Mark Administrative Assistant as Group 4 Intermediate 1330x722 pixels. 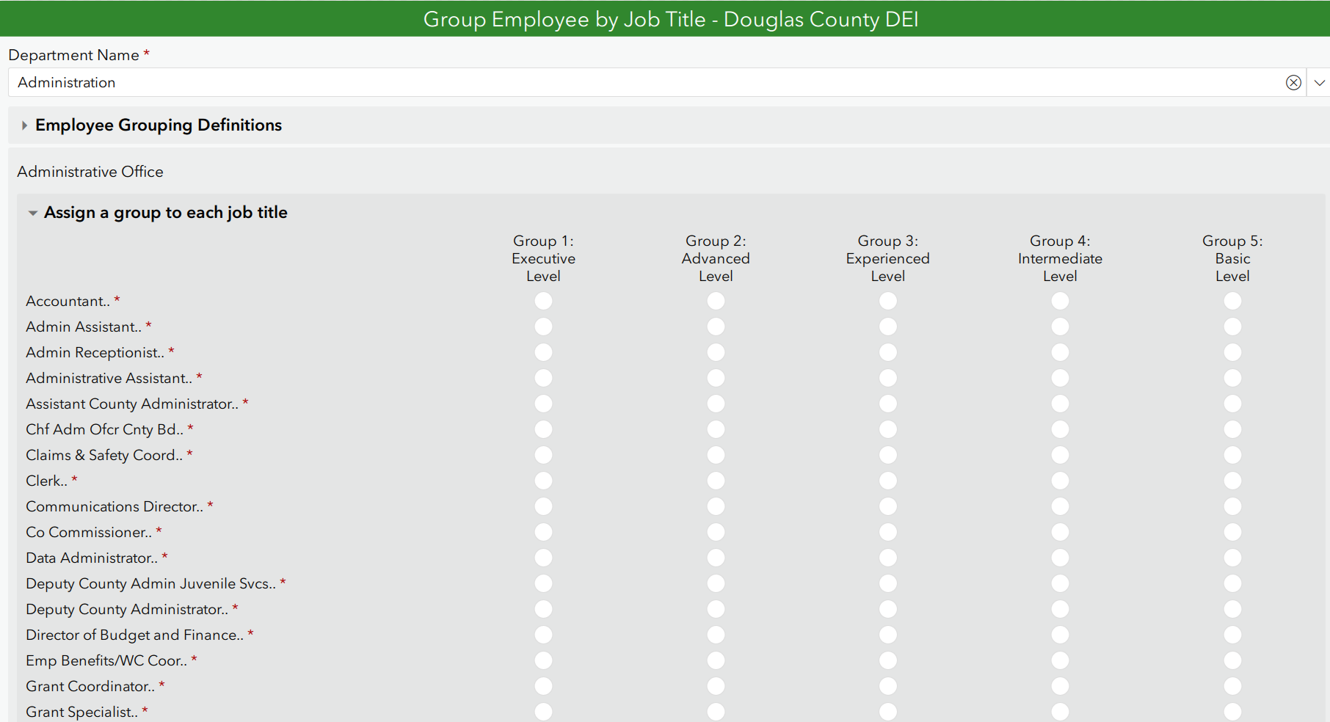(1060, 378)
